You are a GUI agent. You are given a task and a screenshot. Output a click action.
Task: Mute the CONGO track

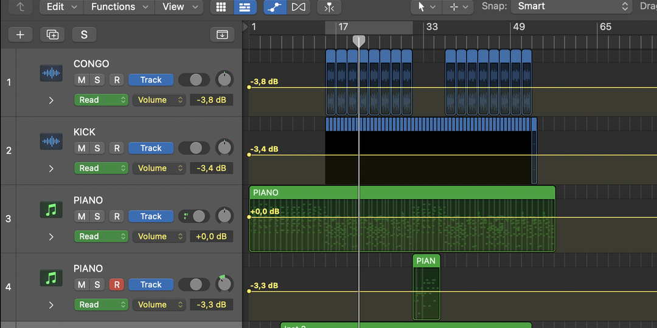[x=82, y=80]
